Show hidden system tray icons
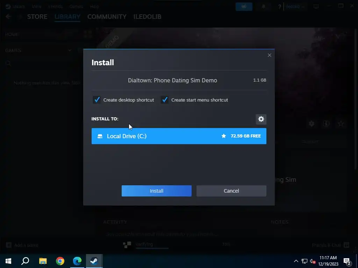Image resolution: width=358 pixels, height=268 pixels. coord(296,261)
